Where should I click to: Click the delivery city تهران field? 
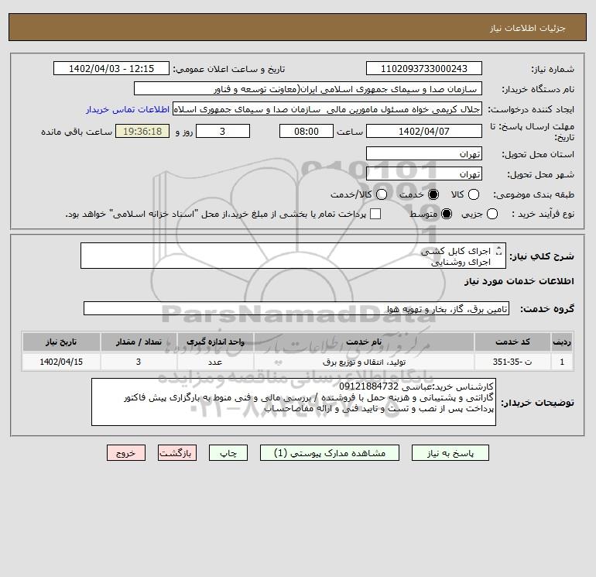point(424,173)
